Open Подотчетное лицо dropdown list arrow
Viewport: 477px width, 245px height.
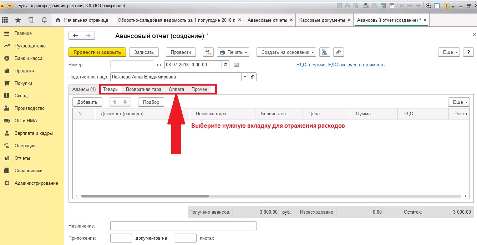(x=245, y=77)
